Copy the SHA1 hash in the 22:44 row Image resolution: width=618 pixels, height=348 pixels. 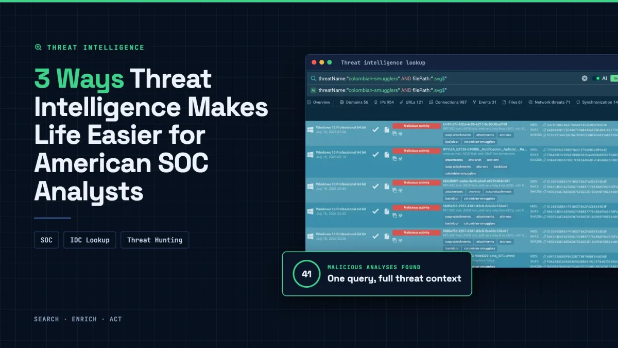pos(544,187)
